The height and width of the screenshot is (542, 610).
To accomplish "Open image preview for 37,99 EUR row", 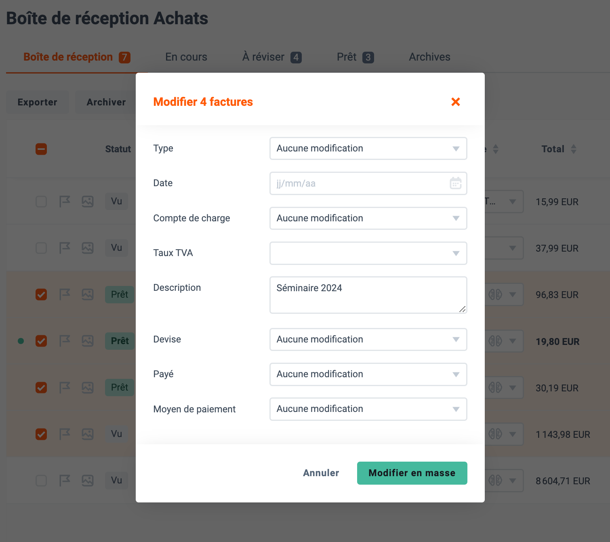I will coord(88,248).
